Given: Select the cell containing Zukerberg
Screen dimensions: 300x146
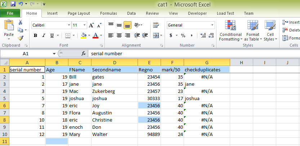Looking at the screenshot, I should pos(115,91).
